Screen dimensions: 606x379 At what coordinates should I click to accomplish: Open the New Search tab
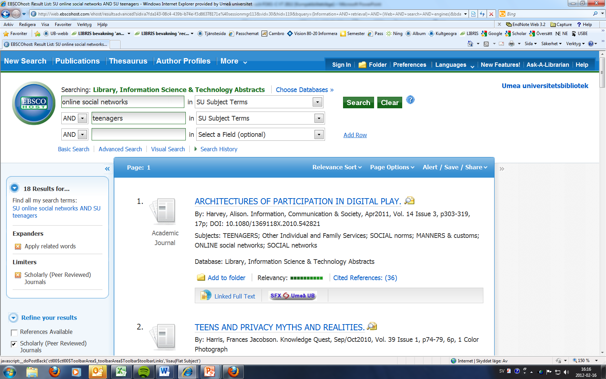[25, 61]
